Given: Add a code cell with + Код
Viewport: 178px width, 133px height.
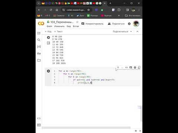Looking at the screenshot, I should coord(48,31).
